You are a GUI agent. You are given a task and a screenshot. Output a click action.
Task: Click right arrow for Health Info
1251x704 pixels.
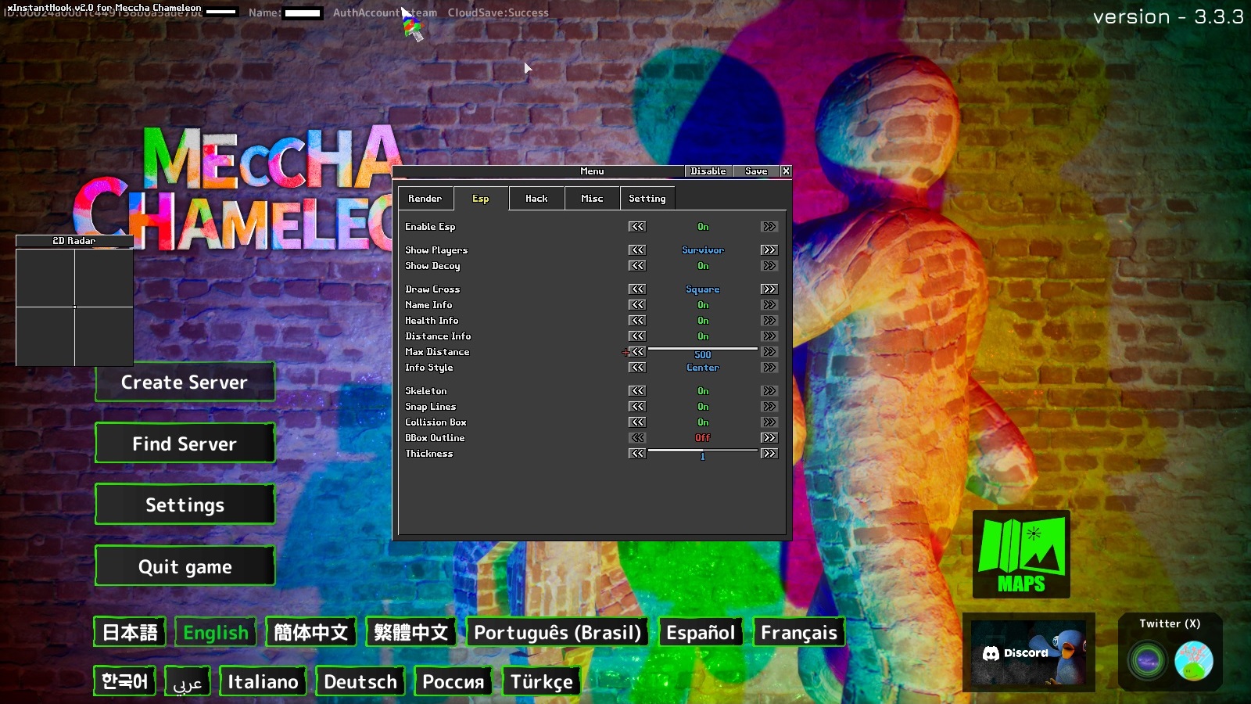point(769,321)
